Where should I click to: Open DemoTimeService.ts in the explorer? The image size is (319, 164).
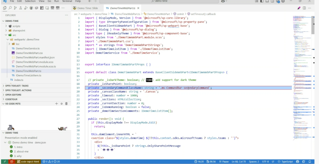(27, 48)
